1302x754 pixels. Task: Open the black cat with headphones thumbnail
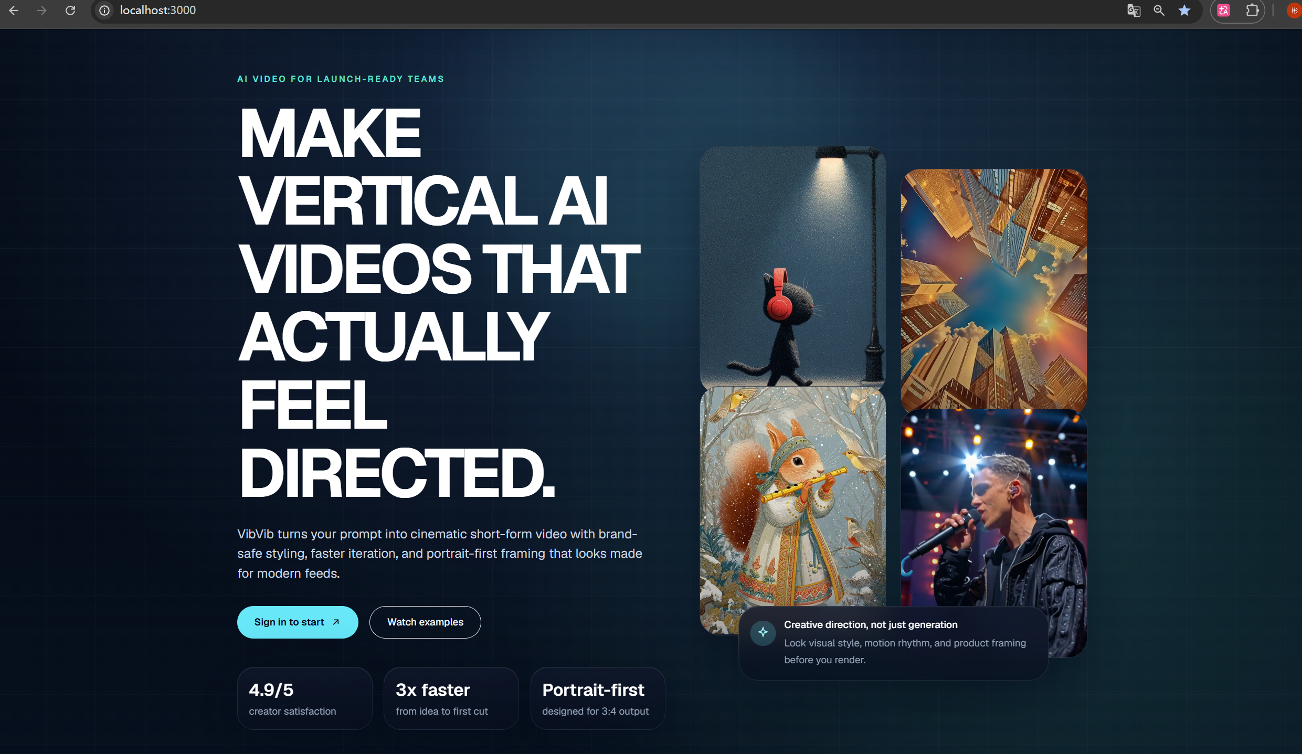[x=793, y=267]
